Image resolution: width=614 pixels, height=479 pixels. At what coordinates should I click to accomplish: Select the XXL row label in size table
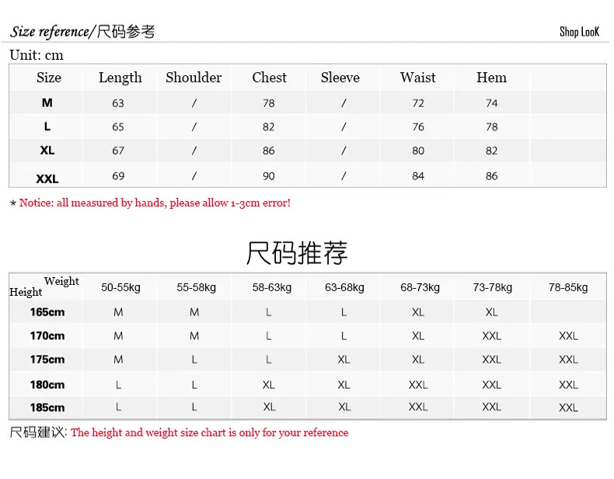click(47, 179)
